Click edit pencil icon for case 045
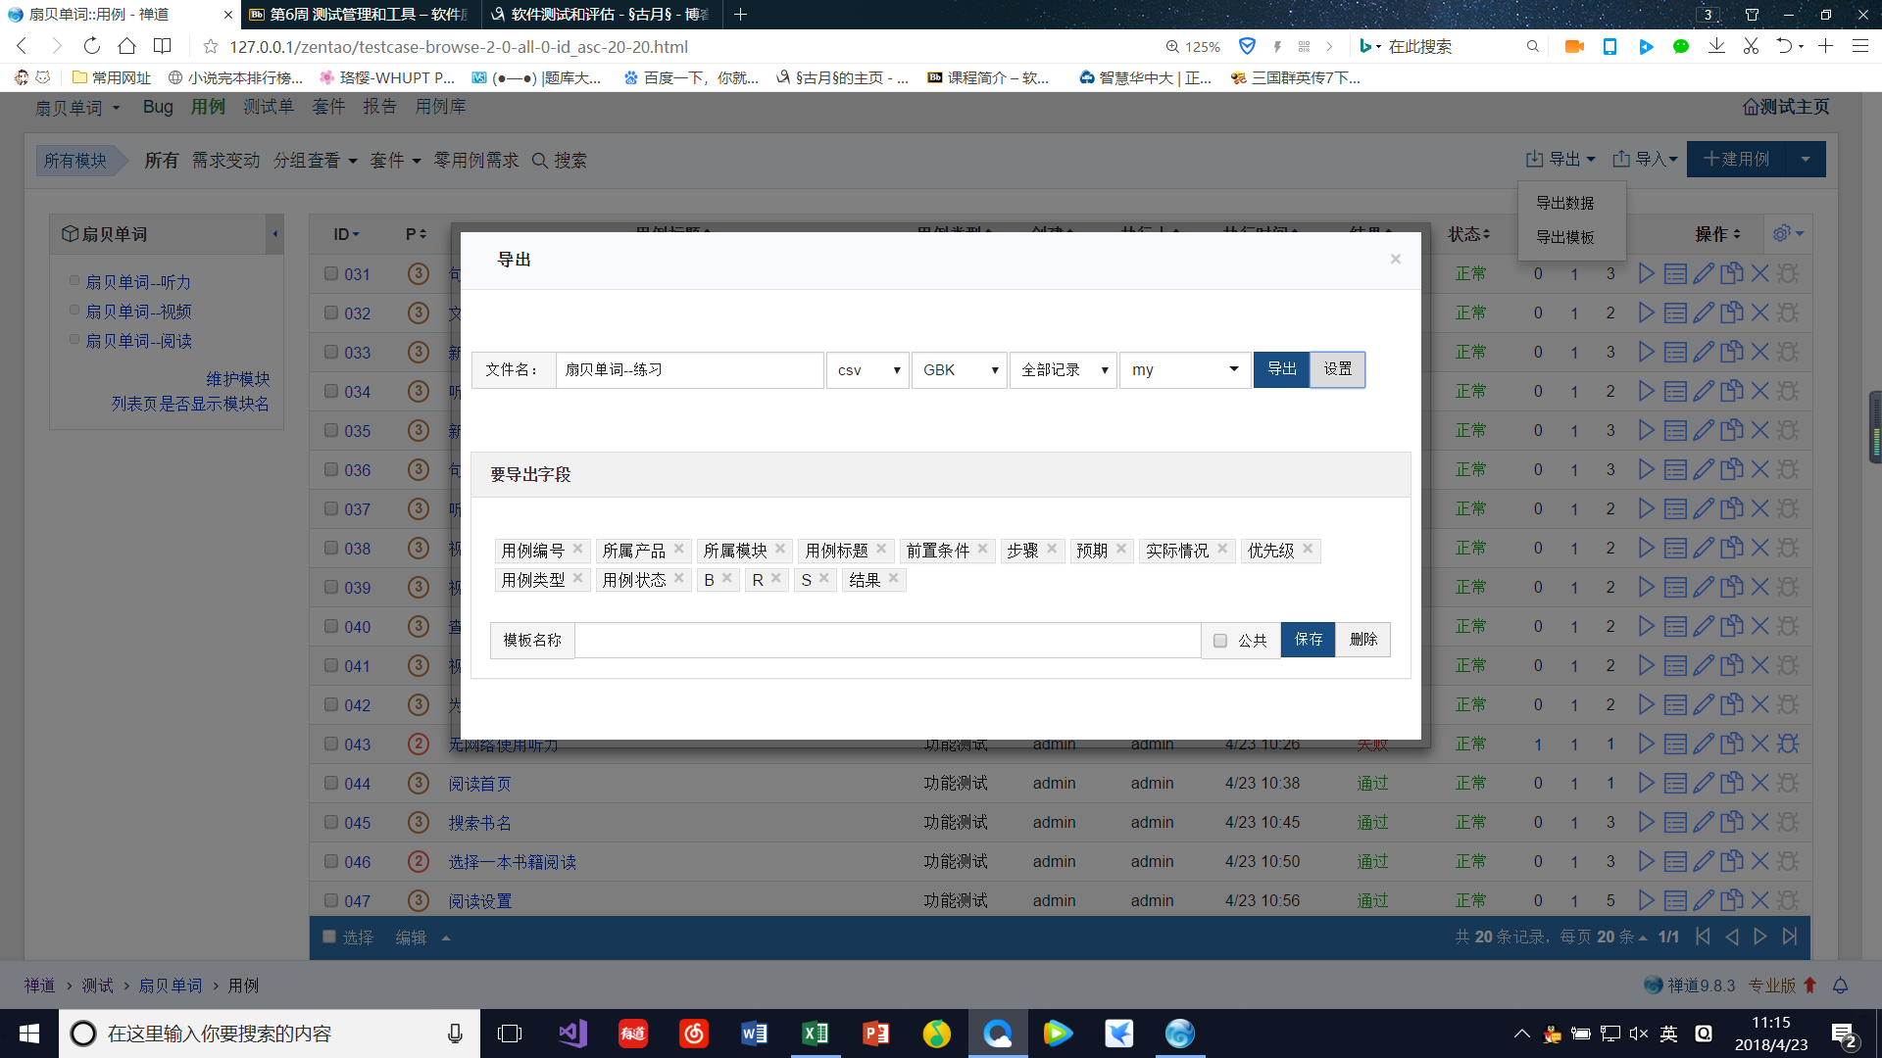Image resolution: width=1882 pixels, height=1058 pixels. click(1704, 822)
